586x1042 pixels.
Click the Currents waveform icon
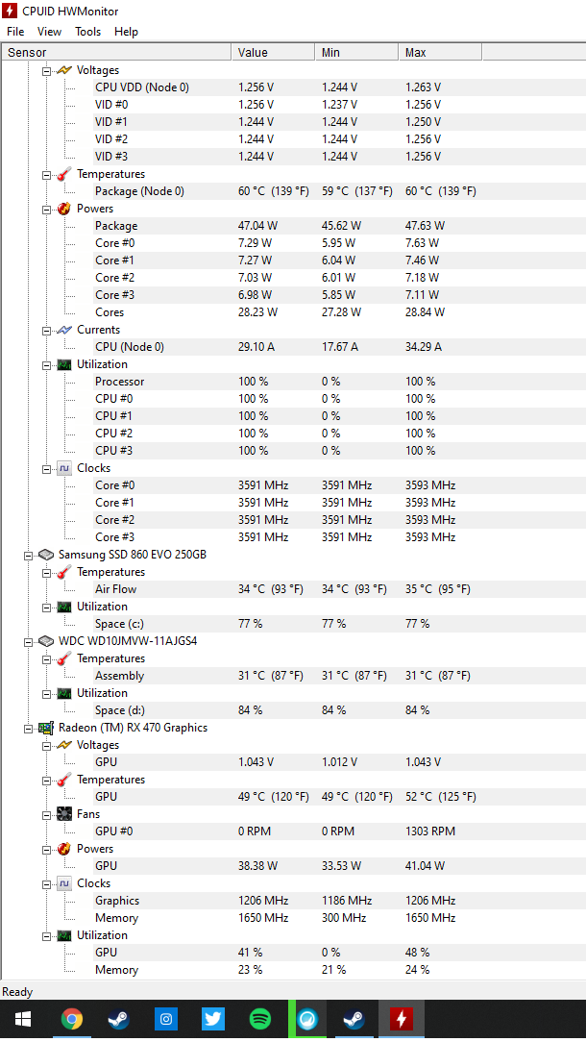64,330
